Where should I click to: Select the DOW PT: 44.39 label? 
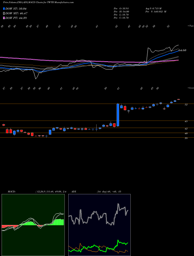(x=16, y=18)
